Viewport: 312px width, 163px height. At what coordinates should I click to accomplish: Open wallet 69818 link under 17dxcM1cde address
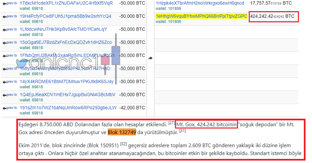(x=31, y=9)
